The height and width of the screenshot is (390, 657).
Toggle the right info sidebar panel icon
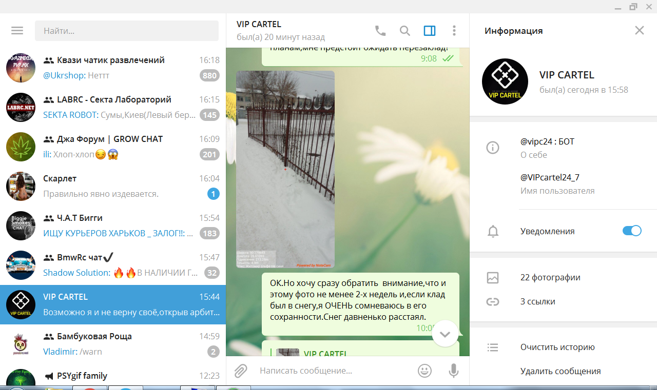[430, 31]
